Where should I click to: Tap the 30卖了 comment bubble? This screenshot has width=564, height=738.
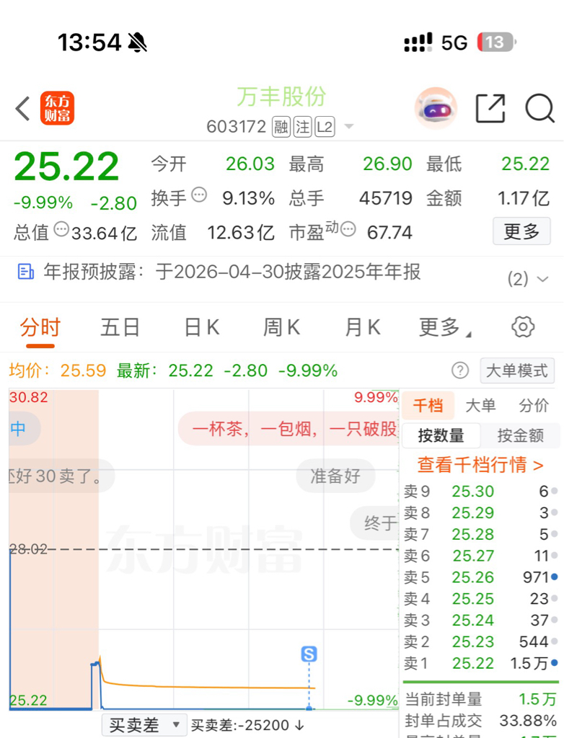pyautogui.click(x=61, y=476)
